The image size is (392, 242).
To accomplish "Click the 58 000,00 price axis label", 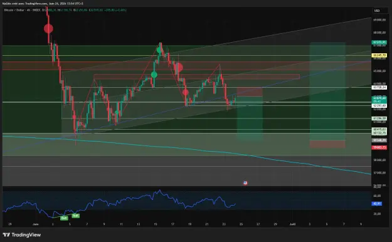I will tap(379, 160).
